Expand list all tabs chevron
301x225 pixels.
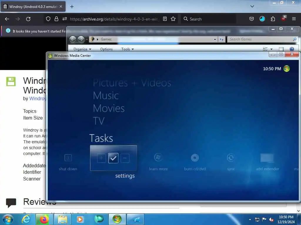click(x=252, y=6)
